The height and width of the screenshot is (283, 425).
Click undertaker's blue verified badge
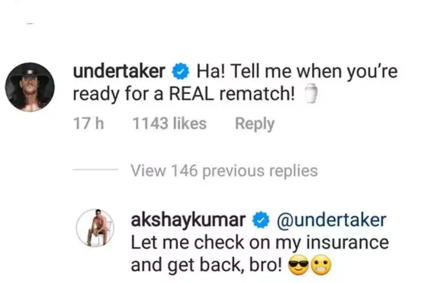181,71
